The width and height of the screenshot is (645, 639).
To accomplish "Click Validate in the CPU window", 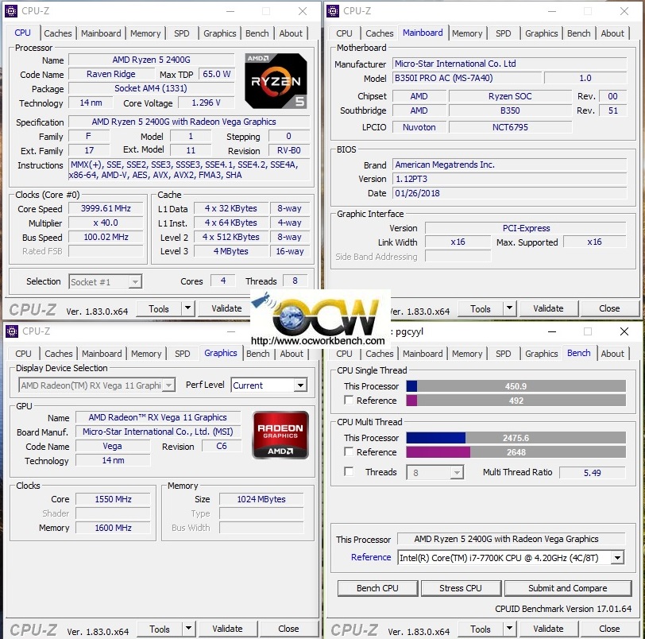I will (x=226, y=308).
